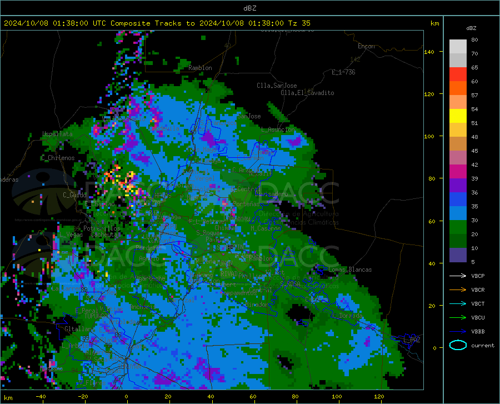
Task: Click the 'VBCP' legend text
Action: (x=478, y=276)
